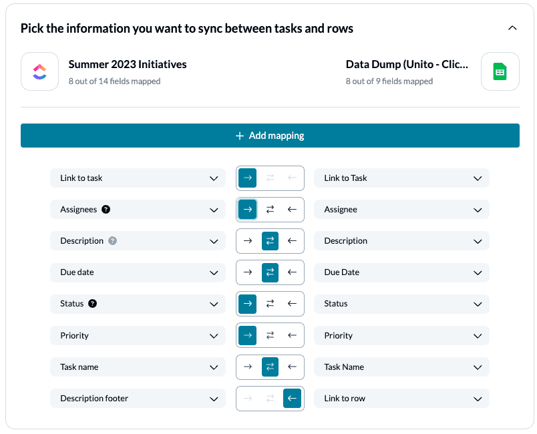Click the plus icon on Add mapping
537x434 pixels.
tap(240, 136)
